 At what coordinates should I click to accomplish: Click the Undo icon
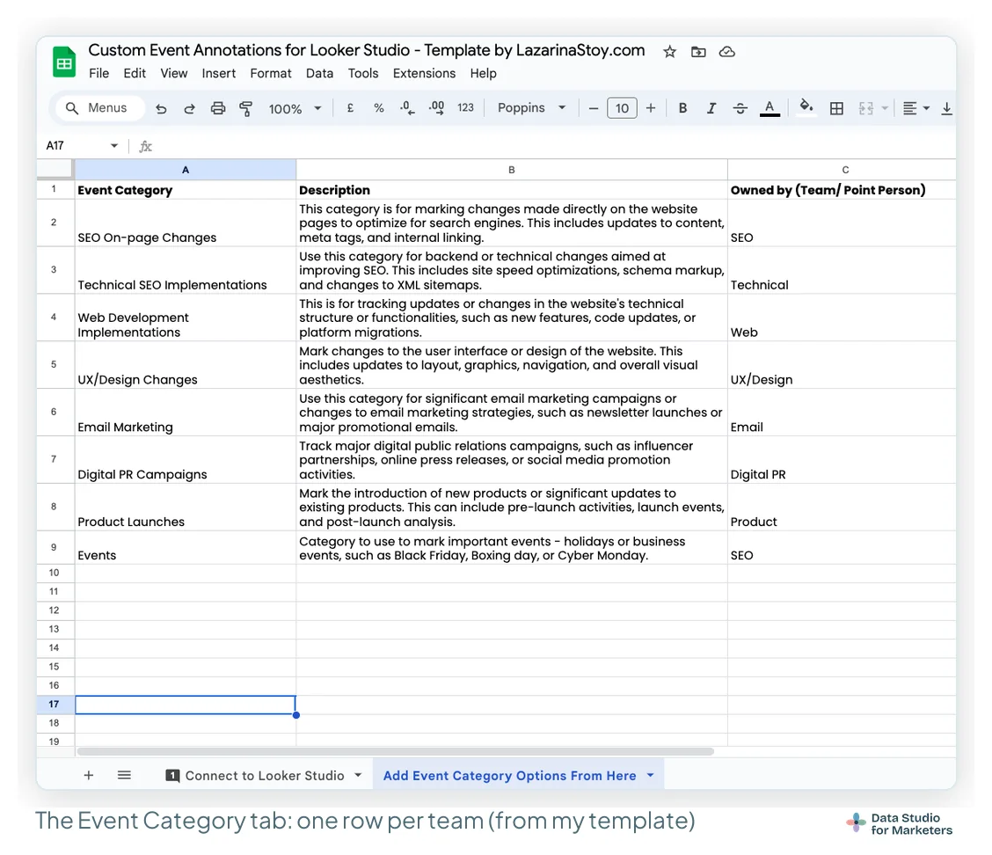pos(161,108)
